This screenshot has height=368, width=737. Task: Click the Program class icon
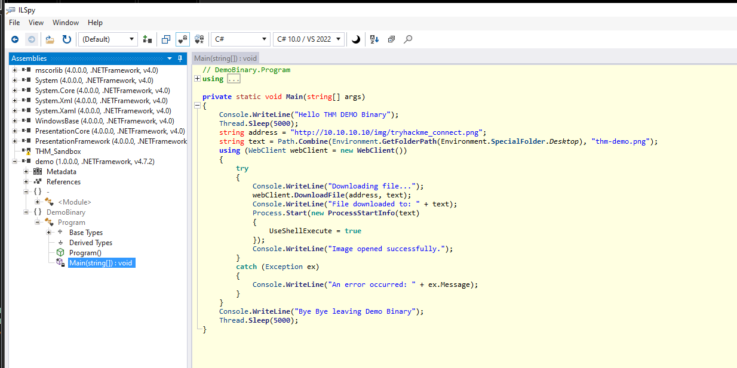click(x=50, y=222)
